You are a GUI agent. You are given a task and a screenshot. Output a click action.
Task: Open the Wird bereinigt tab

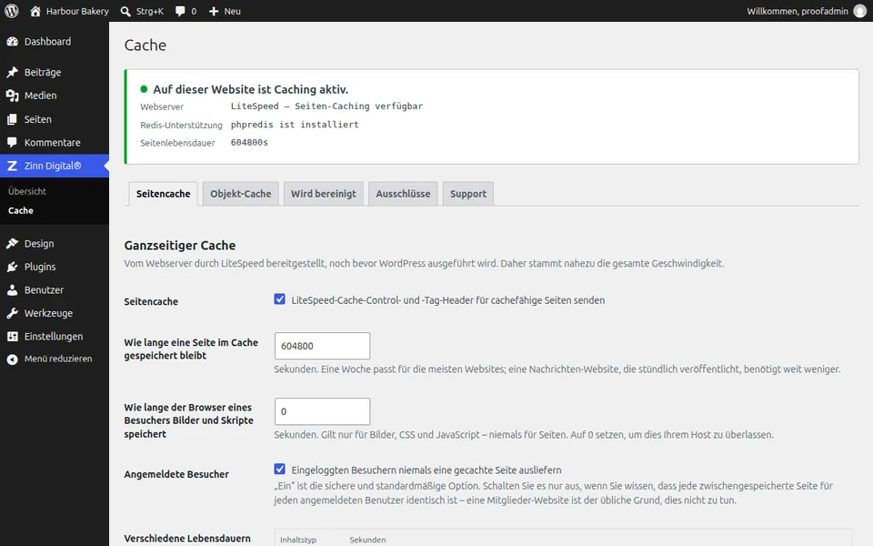(324, 194)
